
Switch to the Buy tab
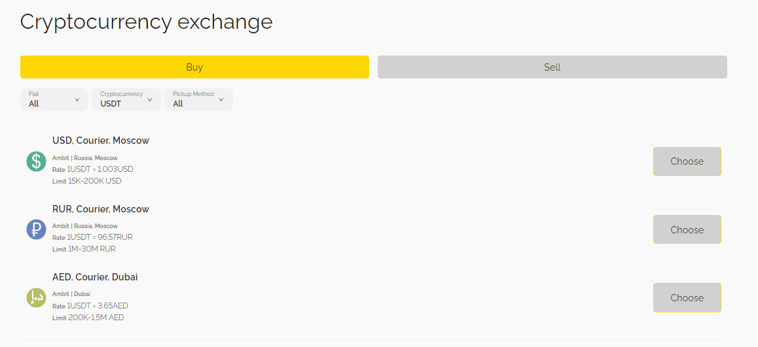tap(194, 67)
